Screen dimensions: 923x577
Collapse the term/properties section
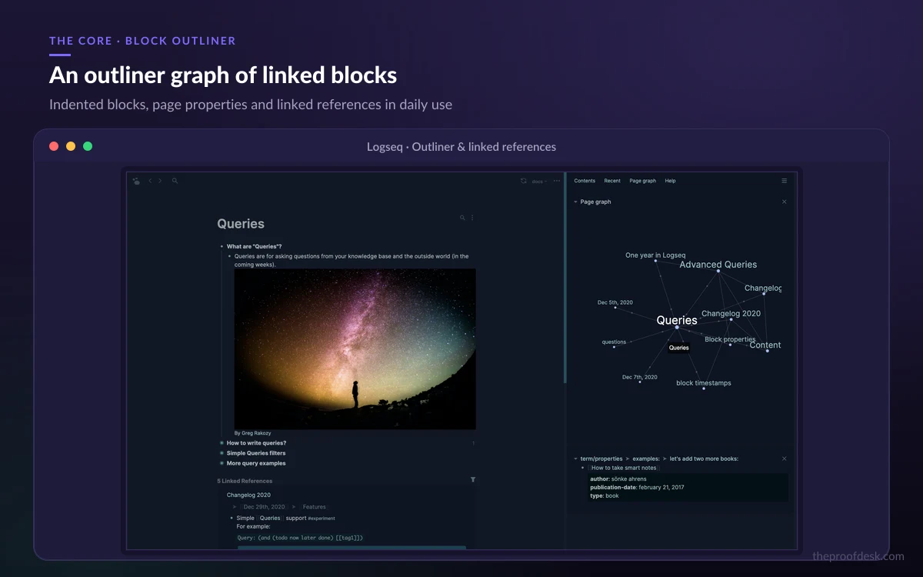tap(575, 459)
